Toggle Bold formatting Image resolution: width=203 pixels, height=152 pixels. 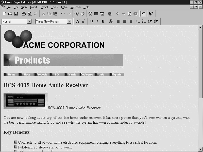point(91,21)
